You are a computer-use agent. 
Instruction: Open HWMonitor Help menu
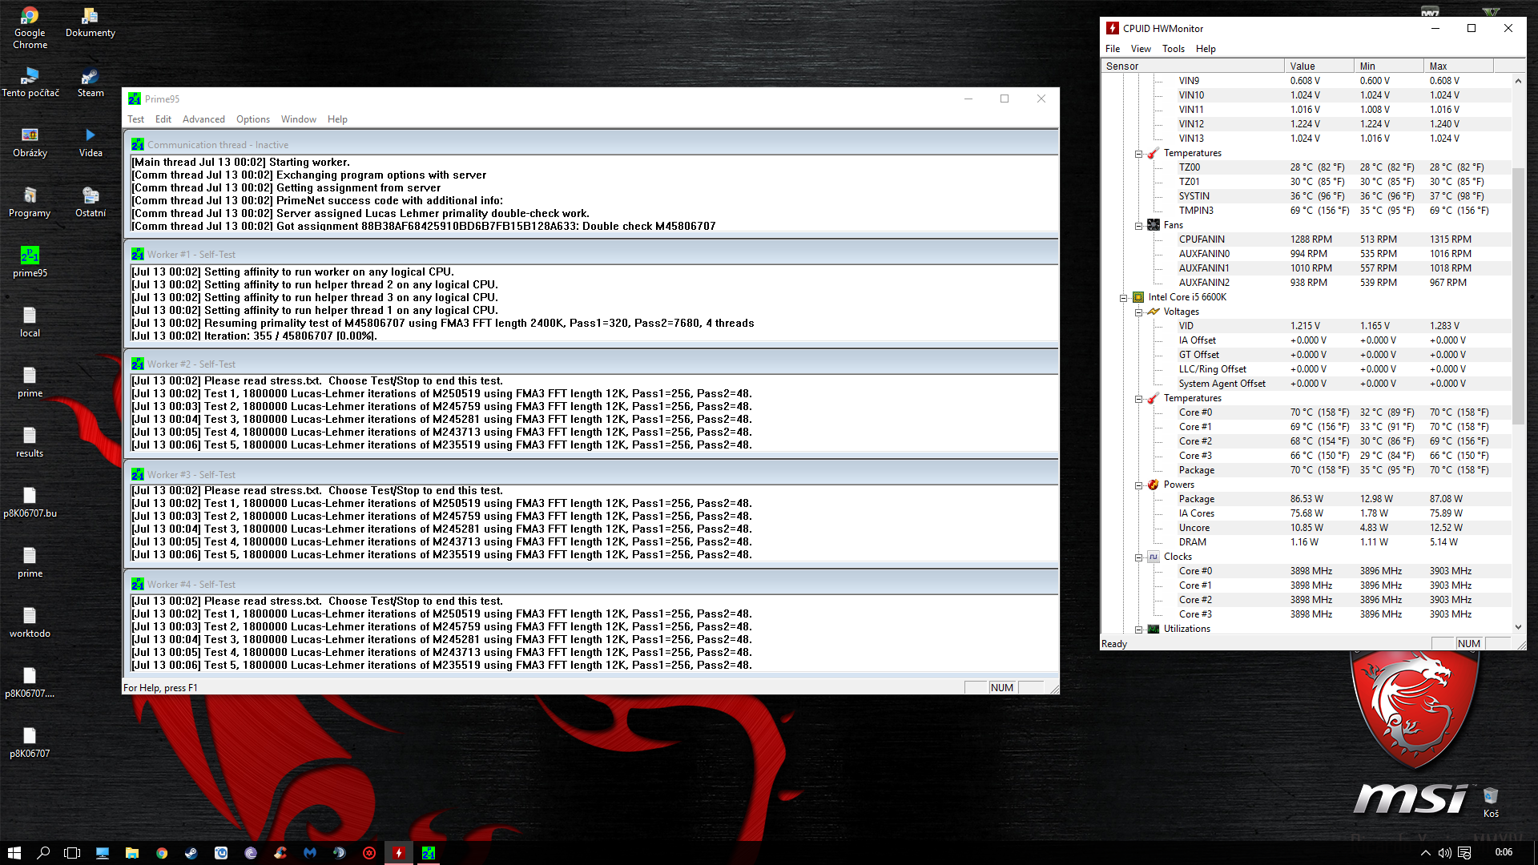[1206, 49]
